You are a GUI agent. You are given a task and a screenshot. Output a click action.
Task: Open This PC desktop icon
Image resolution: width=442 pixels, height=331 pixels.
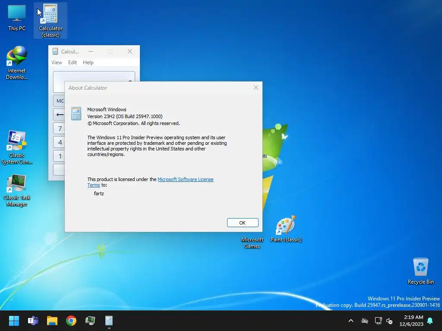(x=17, y=17)
